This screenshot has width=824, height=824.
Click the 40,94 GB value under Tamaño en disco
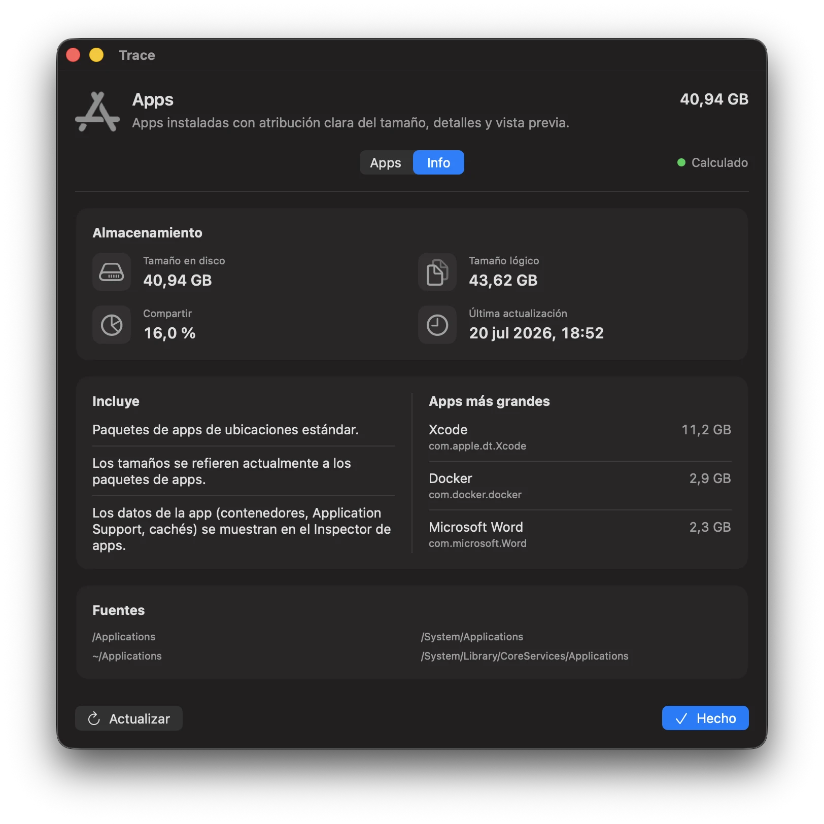178,280
